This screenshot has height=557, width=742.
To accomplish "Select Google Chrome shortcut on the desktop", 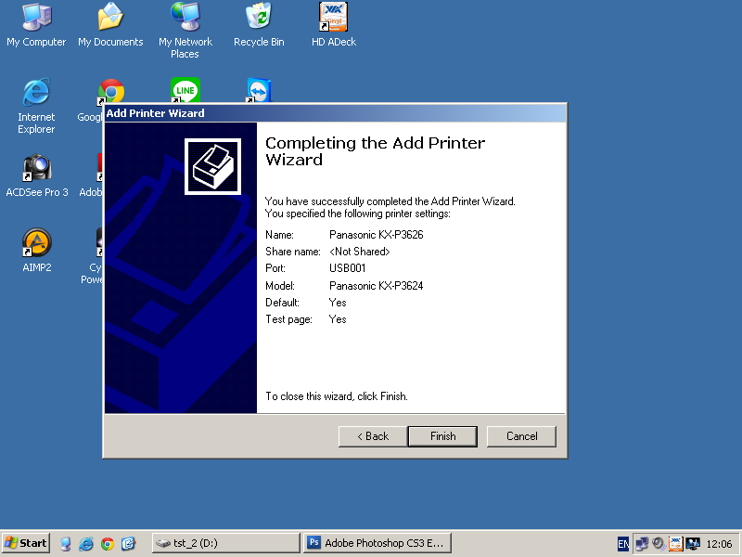I will pyautogui.click(x=111, y=90).
